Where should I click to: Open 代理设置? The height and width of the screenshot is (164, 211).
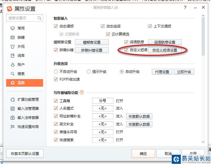[x=162, y=72]
